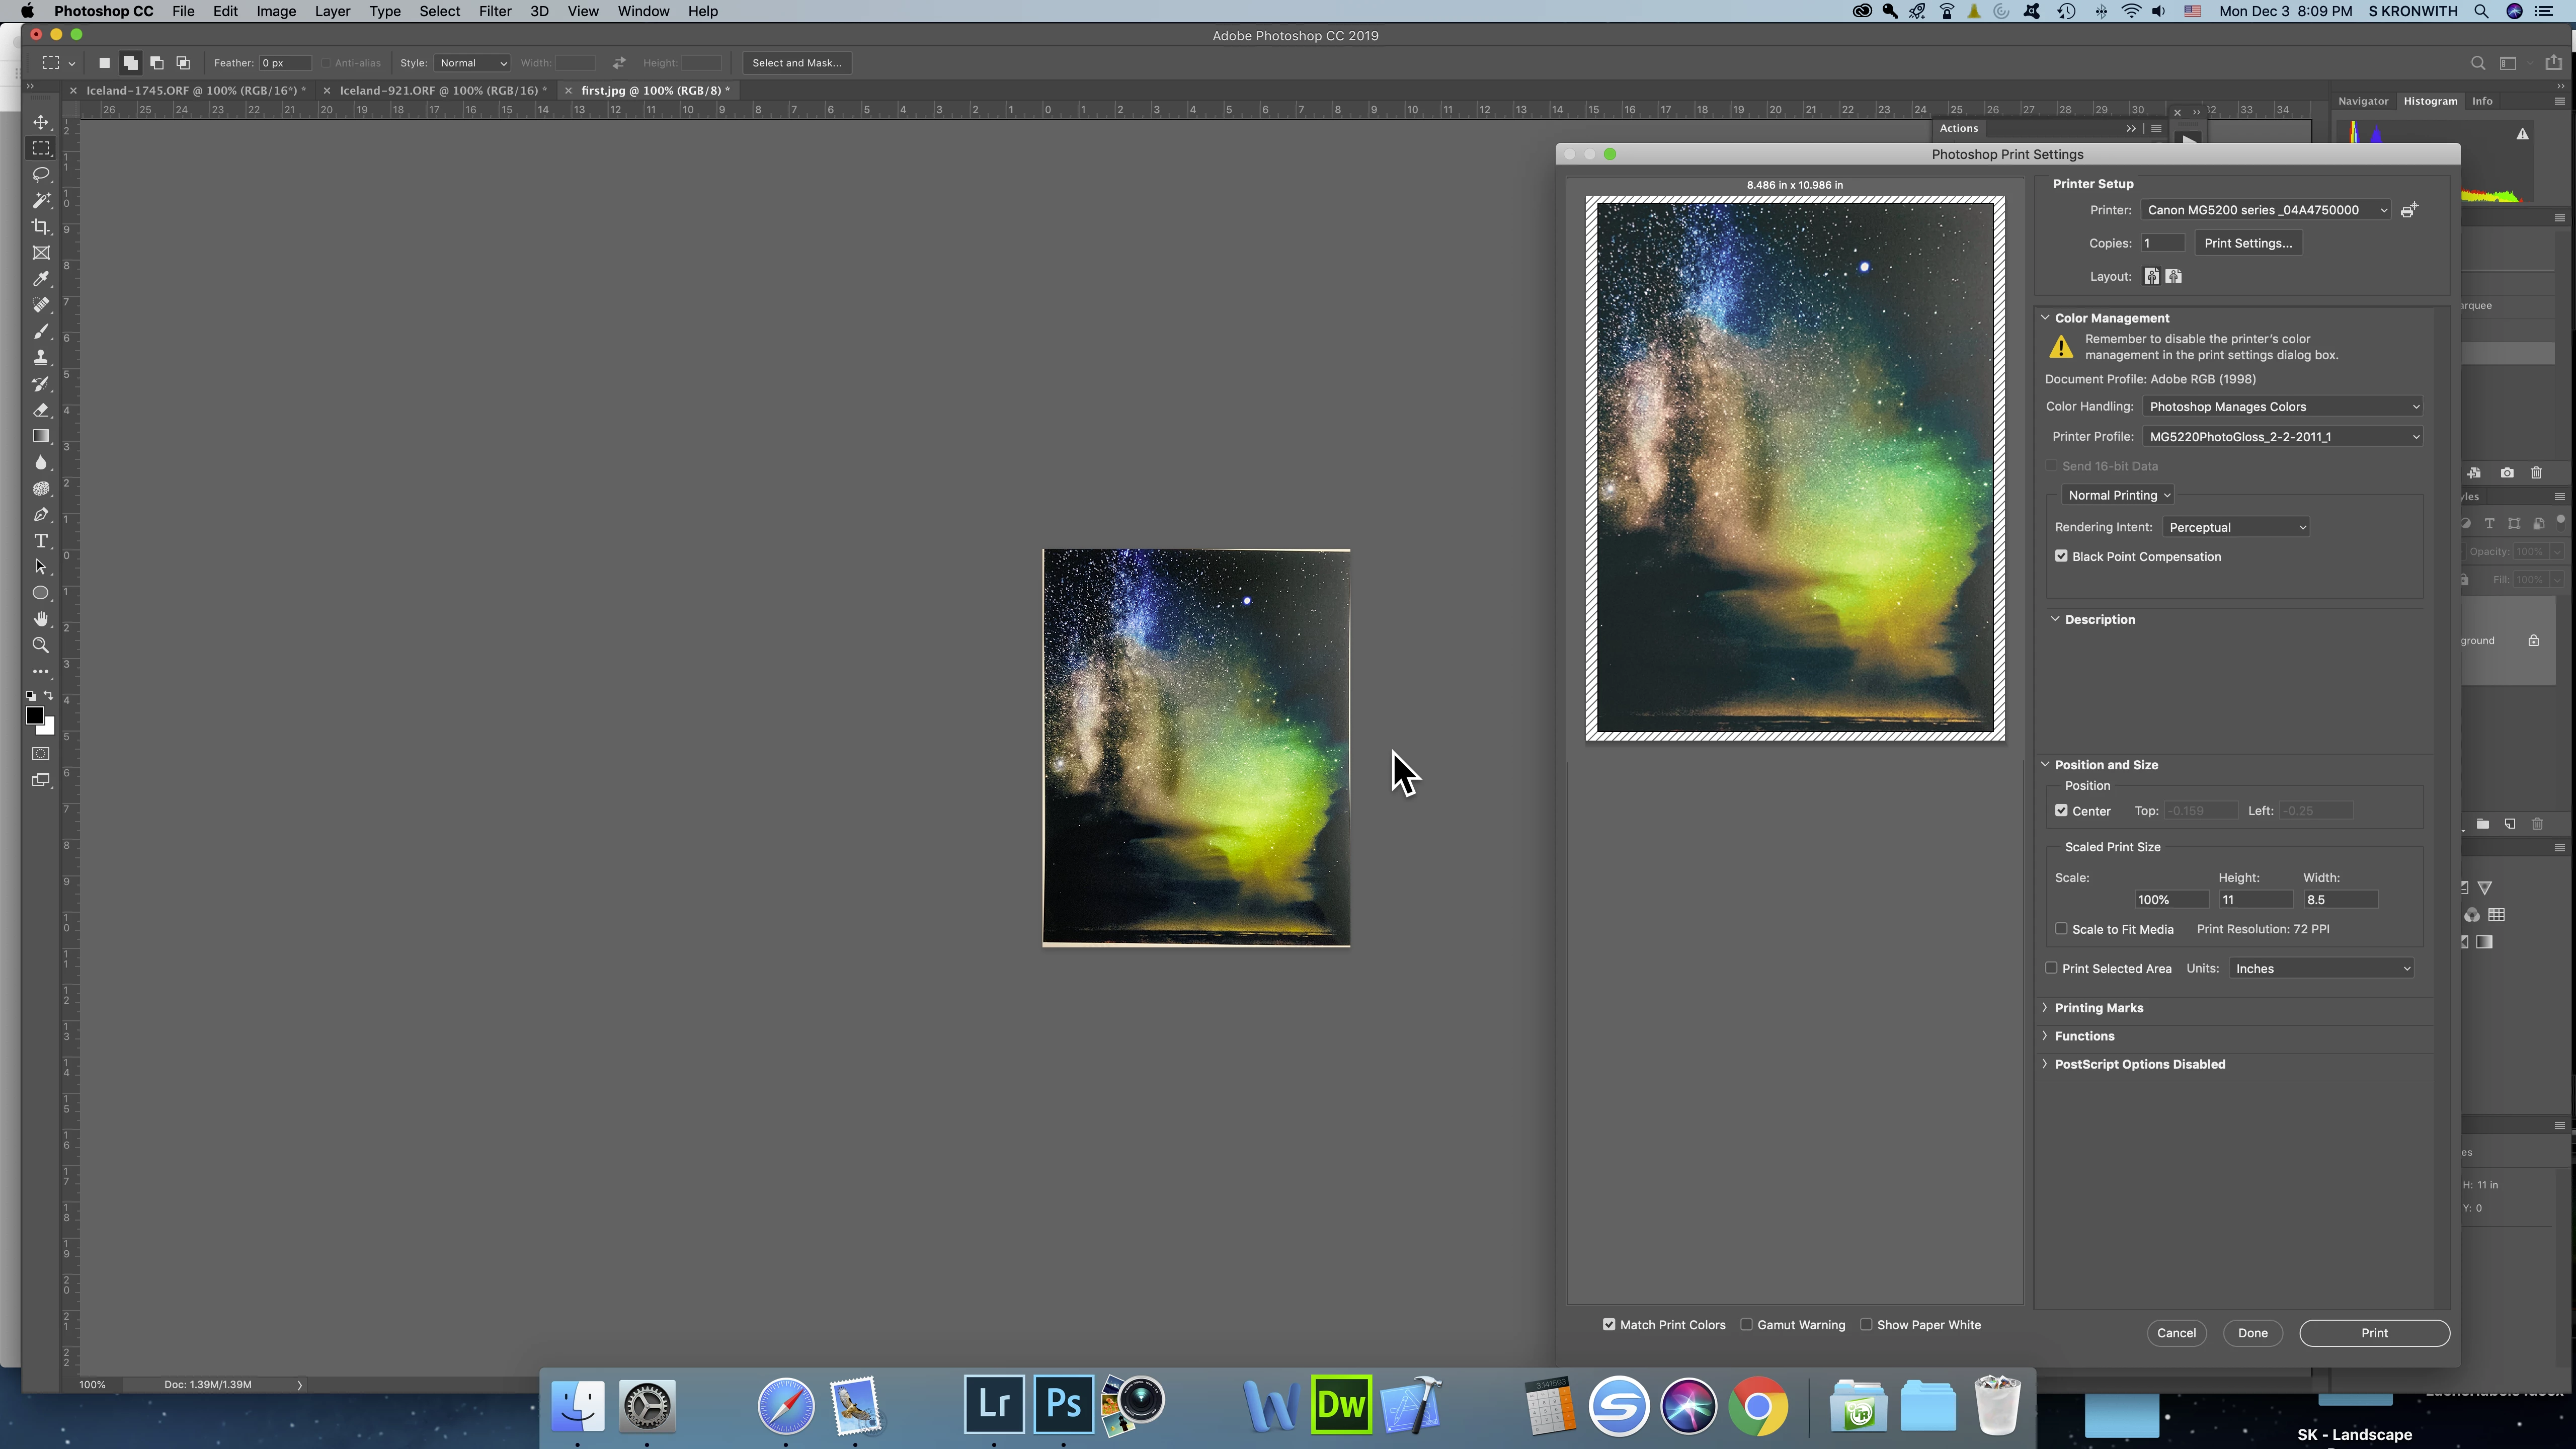Open the Printer Profile dropdown
2576x1449 pixels.
coord(2283,436)
